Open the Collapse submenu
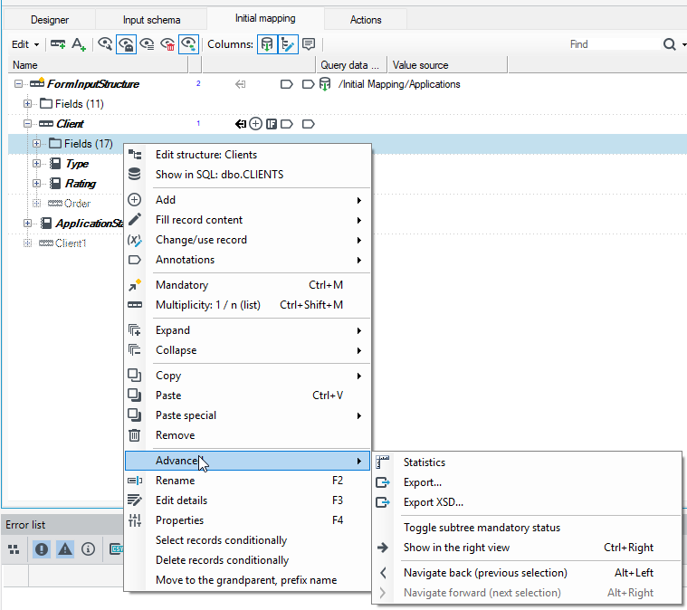Screen dimensions: 687x610 click(247, 350)
